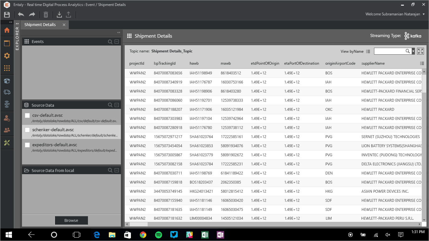
Task: Switch to the Shipment Details tab
Action: pos(40,25)
